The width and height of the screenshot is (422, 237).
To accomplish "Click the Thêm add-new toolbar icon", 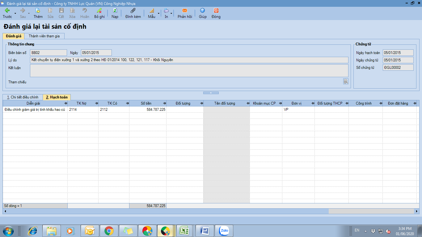I will click(38, 10).
